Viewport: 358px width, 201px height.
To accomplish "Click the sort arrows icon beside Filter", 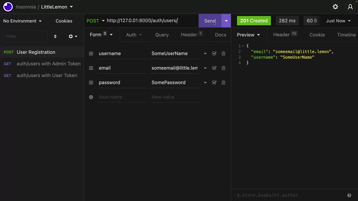I will point(55,36).
